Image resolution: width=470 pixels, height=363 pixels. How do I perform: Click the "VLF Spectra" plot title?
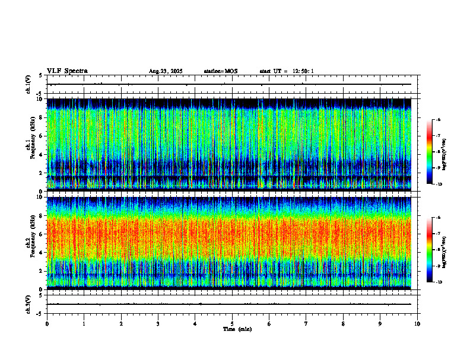pos(67,71)
